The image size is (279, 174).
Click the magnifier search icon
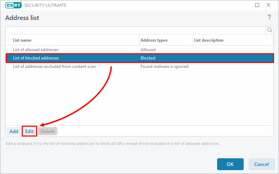(x=270, y=30)
